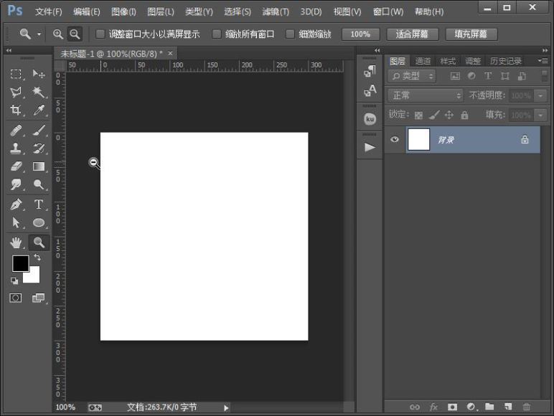Viewport: 554px width, 416px height.
Task: Enable scrubby zoom checkbox
Action: coord(290,34)
